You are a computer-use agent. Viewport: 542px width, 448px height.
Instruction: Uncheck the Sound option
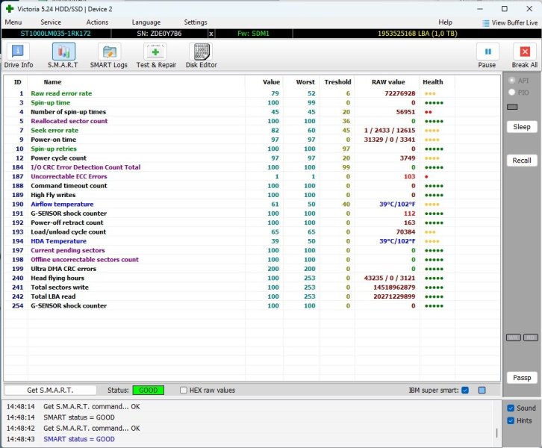pyautogui.click(x=511, y=408)
